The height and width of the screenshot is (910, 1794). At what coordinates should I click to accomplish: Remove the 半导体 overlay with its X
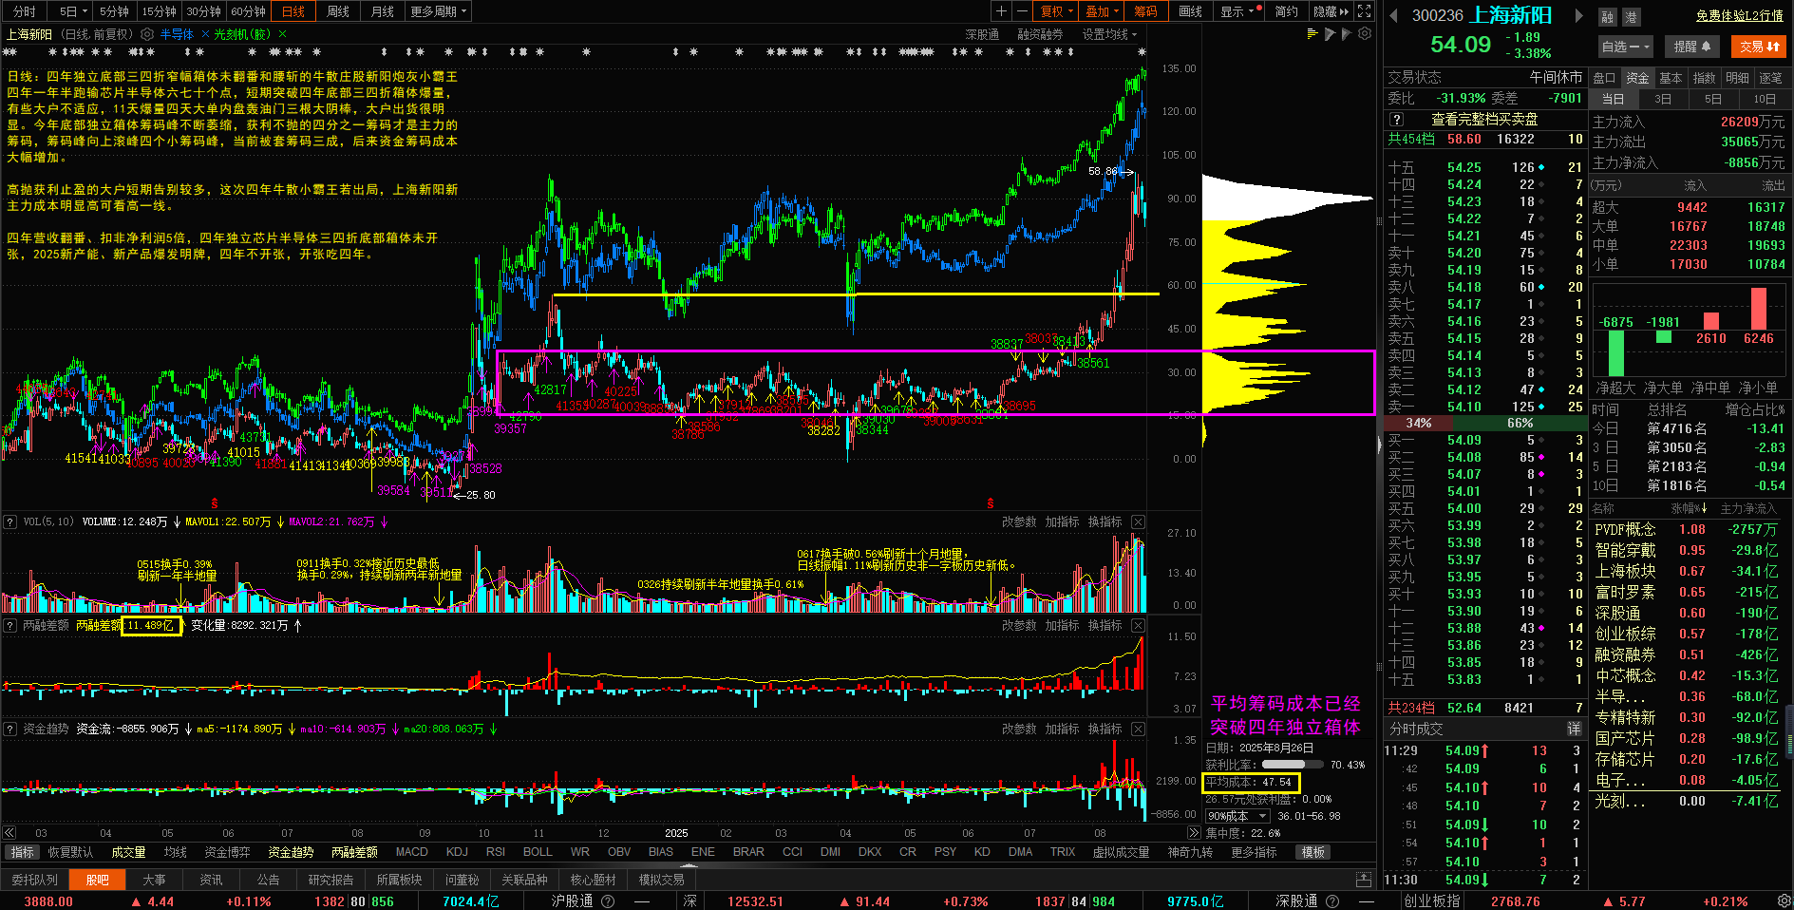205,34
